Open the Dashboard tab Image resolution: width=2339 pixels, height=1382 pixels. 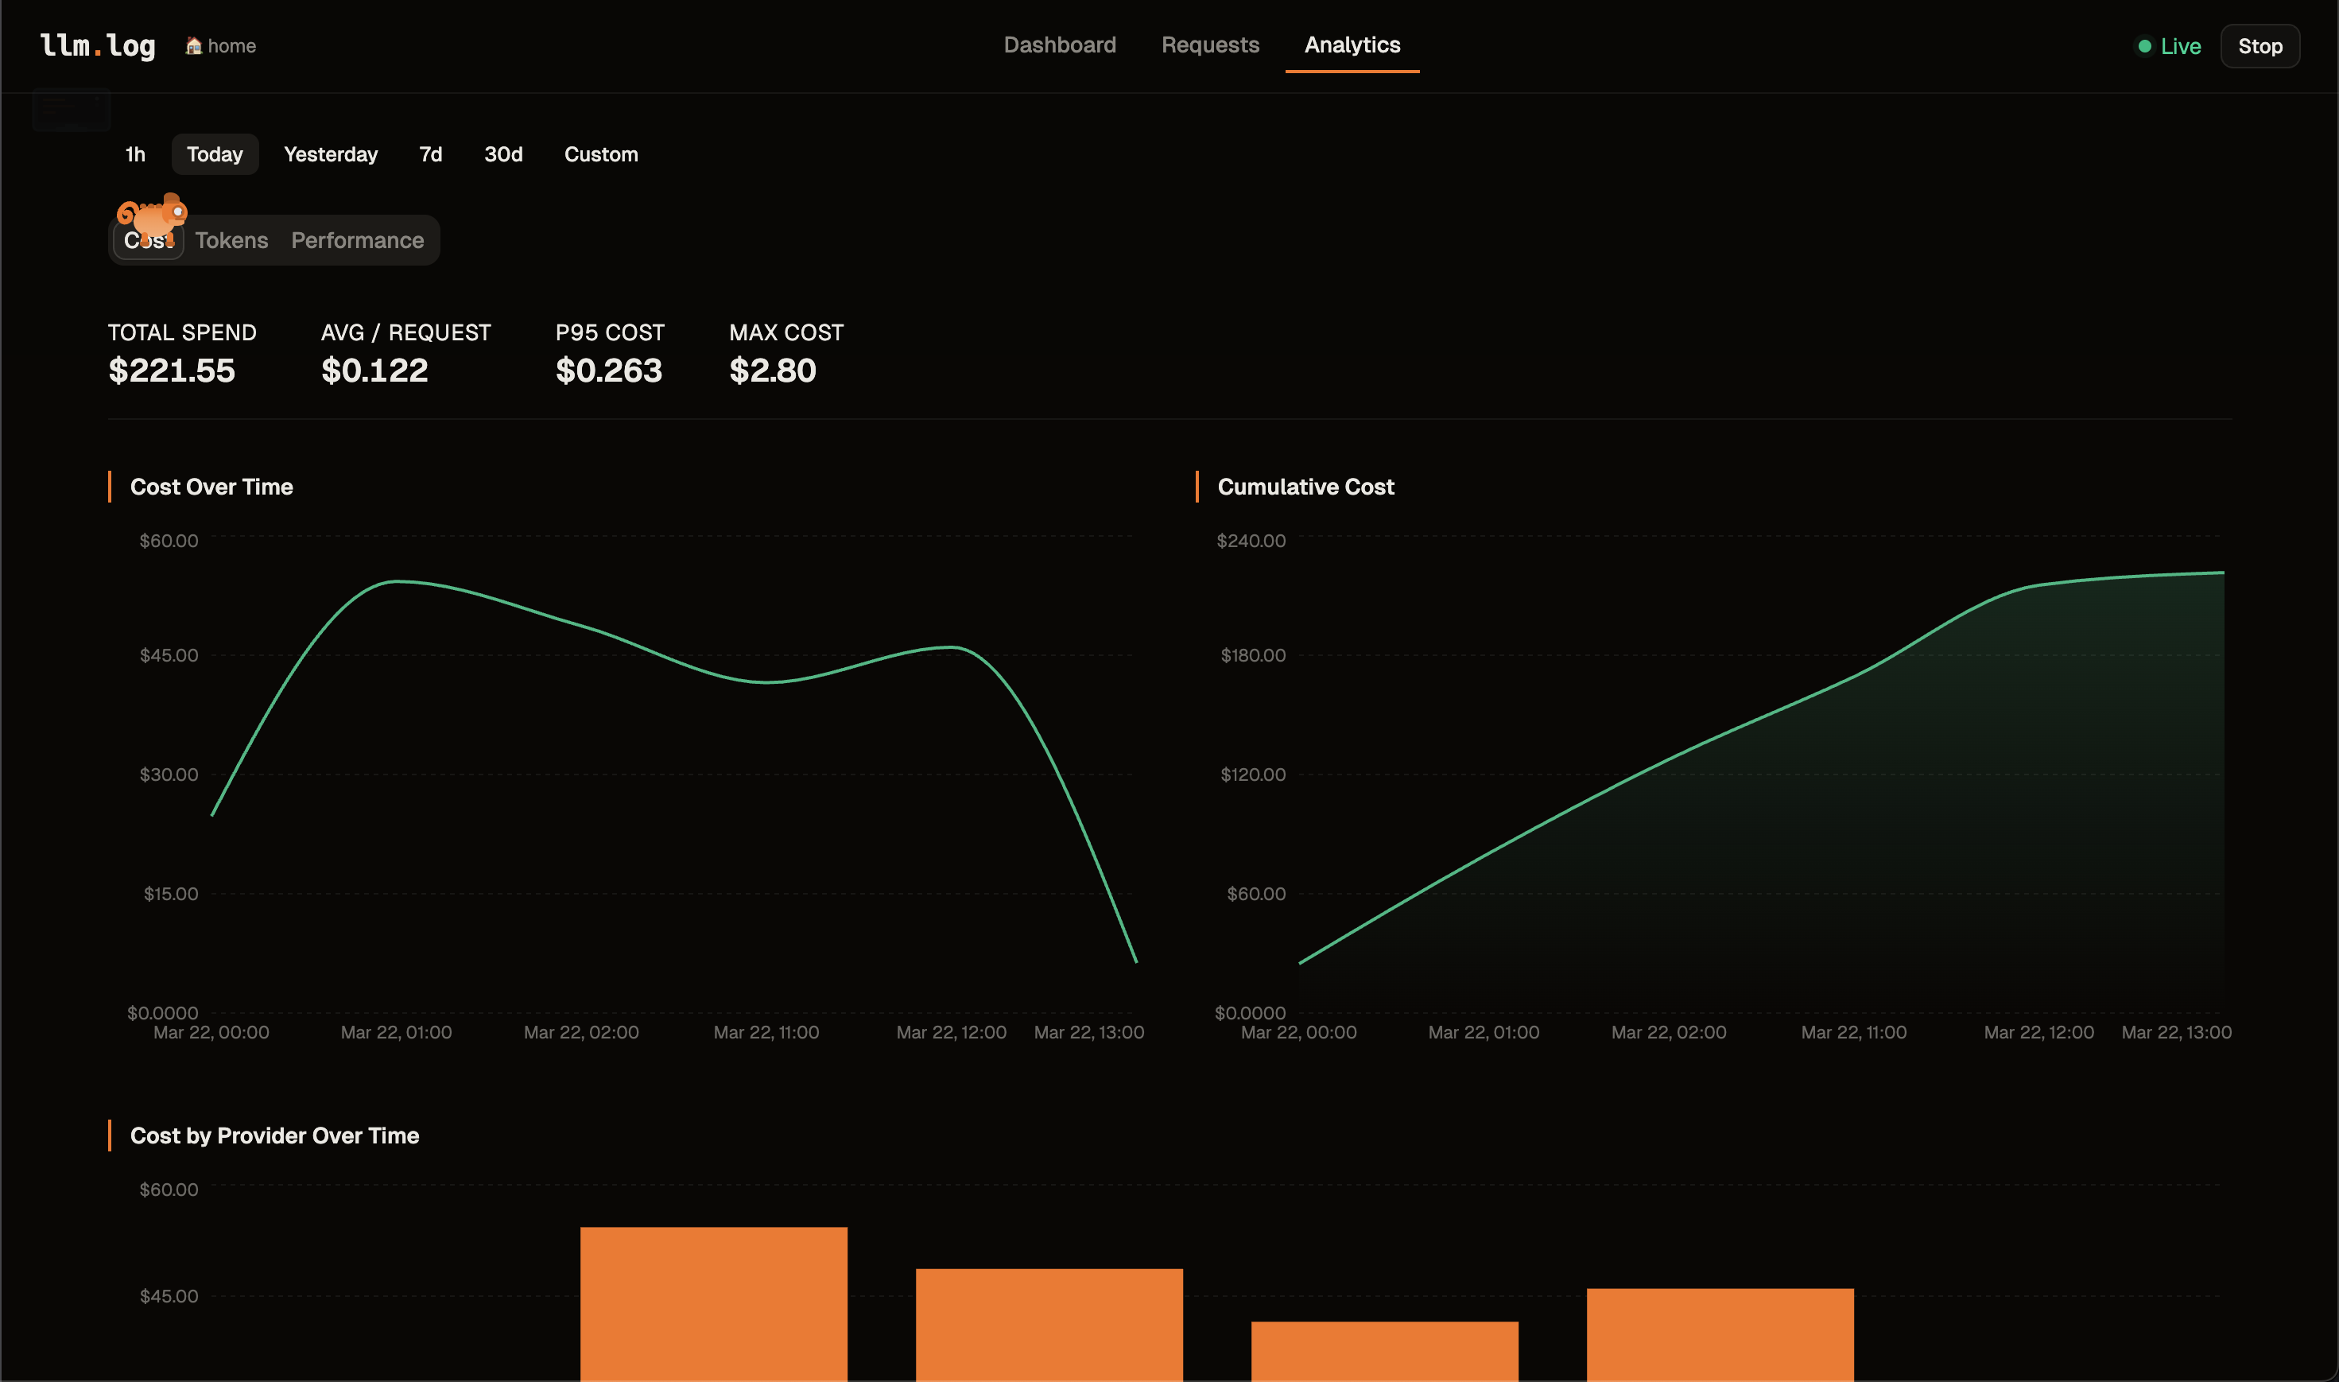click(1061, 45)
